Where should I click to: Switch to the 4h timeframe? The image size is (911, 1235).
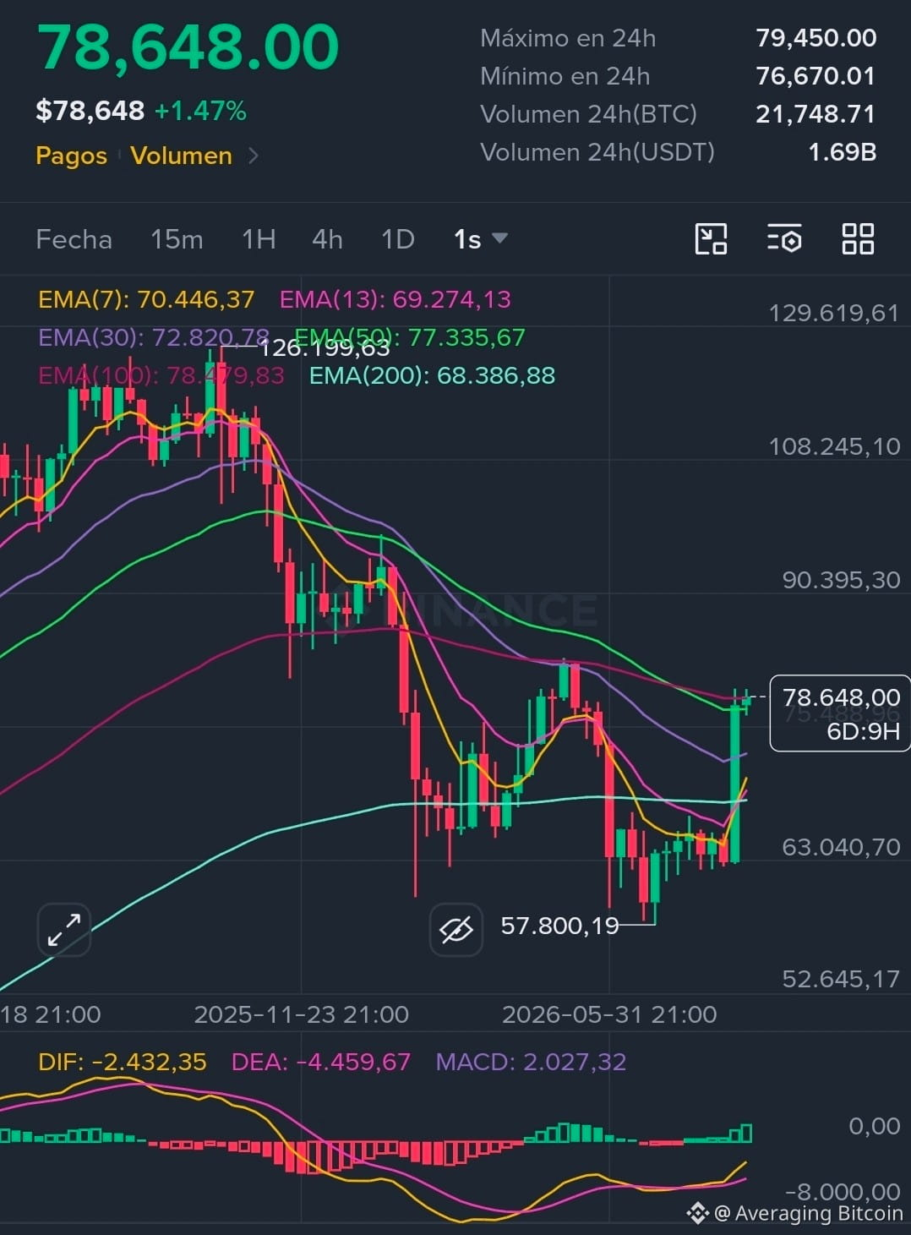327,239
